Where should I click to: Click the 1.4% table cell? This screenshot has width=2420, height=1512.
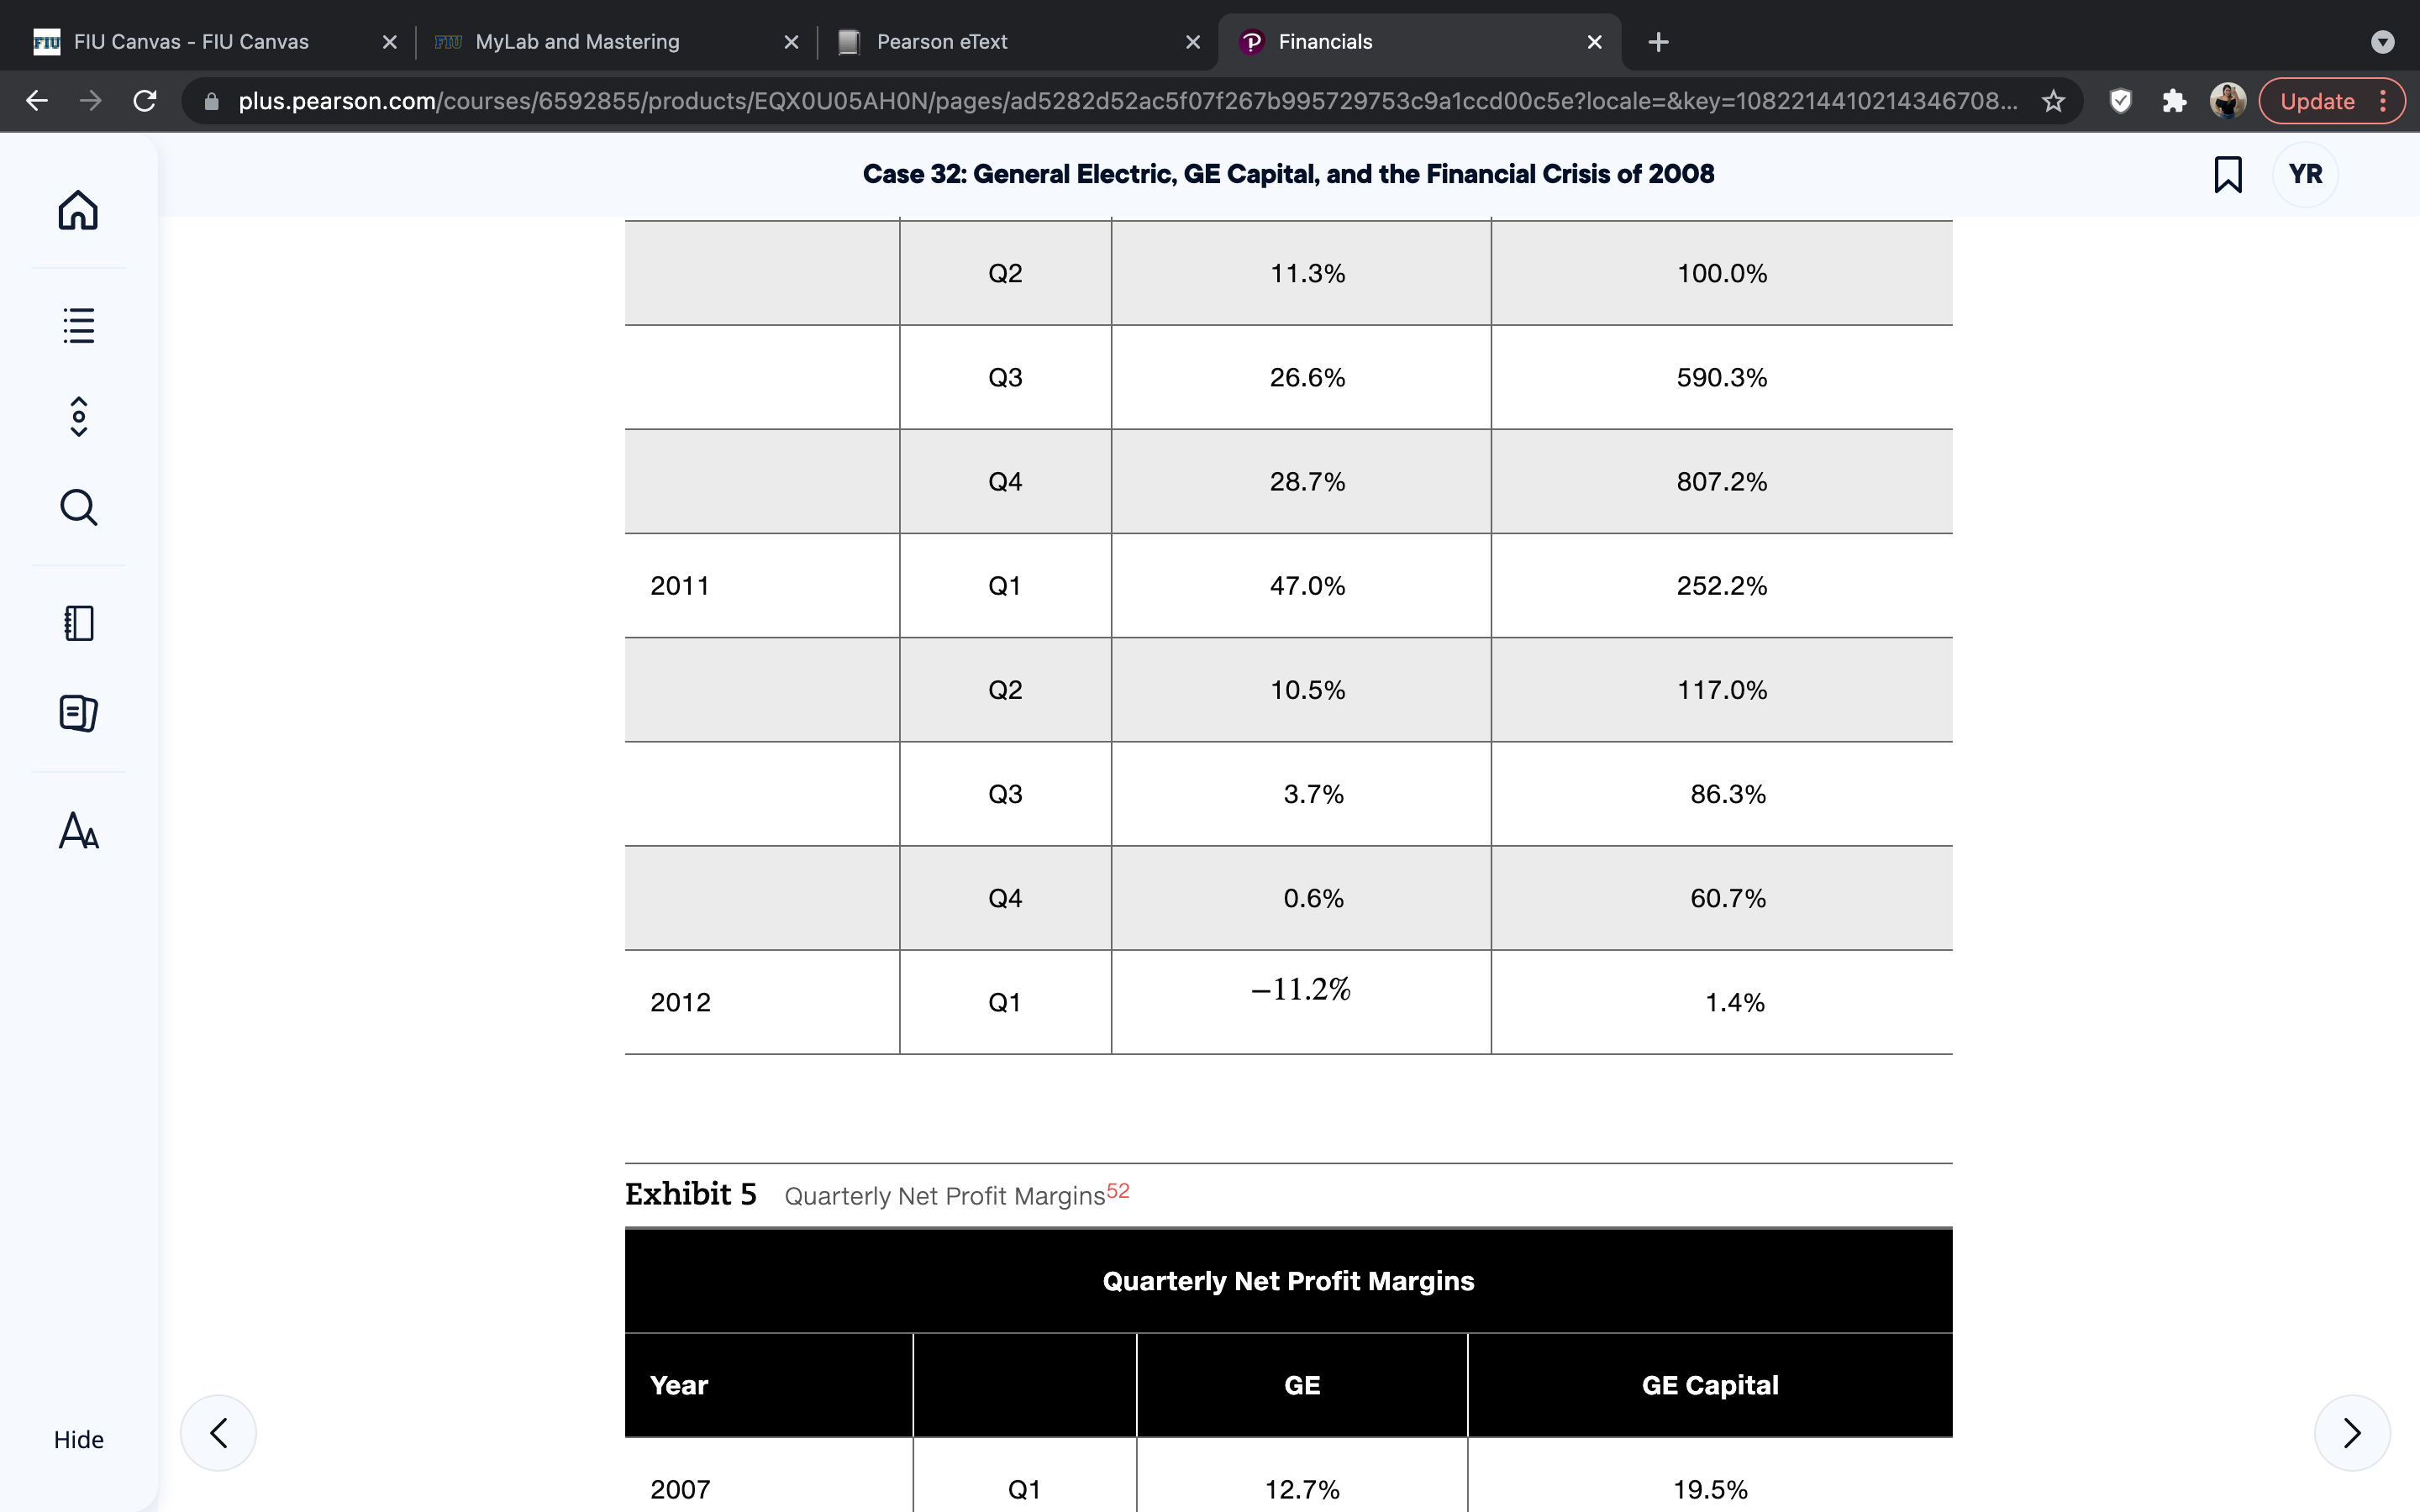coord(1722,1001)
